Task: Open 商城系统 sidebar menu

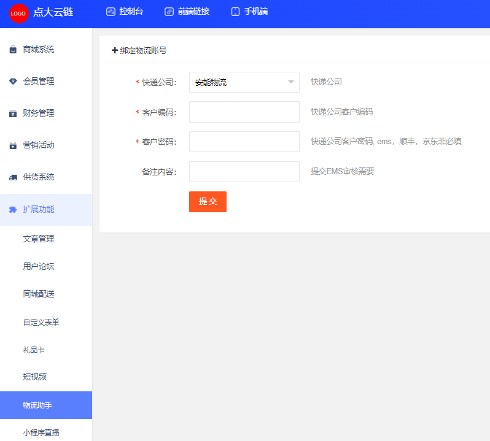Action: click(46, 49)
